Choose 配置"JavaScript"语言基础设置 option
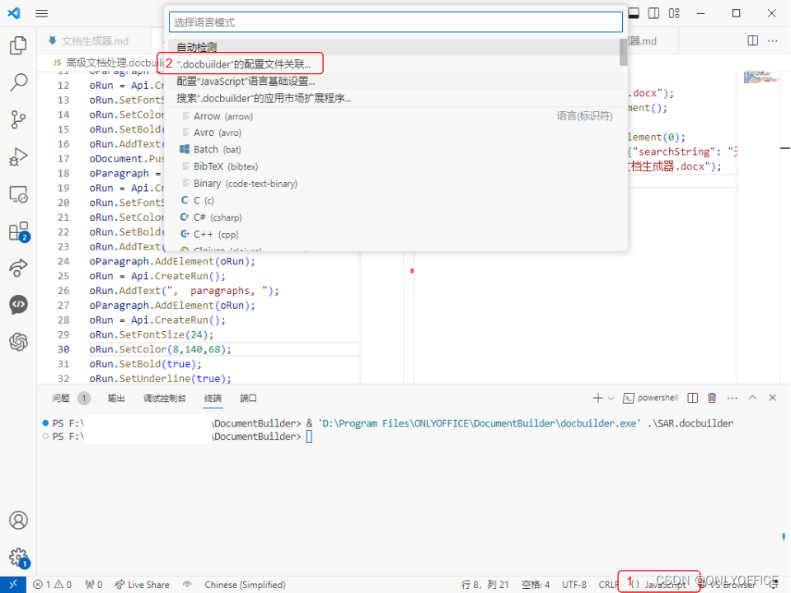Image resolution: width=791 pixels, height=593 pixels. tap(394, 82)
